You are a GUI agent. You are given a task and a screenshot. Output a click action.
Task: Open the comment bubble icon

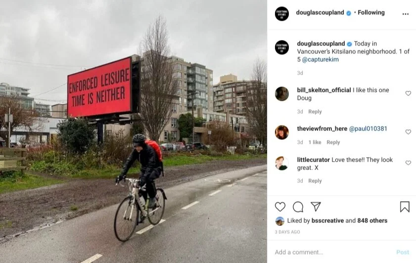298,207
